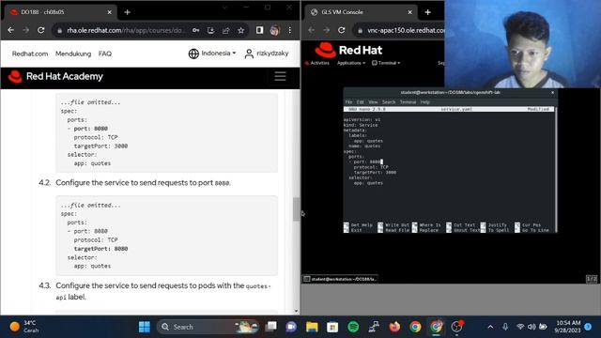The width and height of the screenshot is (601, 338).
Task: Open the Terminal app menu in VM top bar
Action: [386, 63]
